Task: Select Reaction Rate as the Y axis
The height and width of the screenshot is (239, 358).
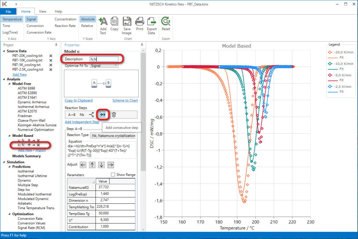Action: [x=65, y=26]
